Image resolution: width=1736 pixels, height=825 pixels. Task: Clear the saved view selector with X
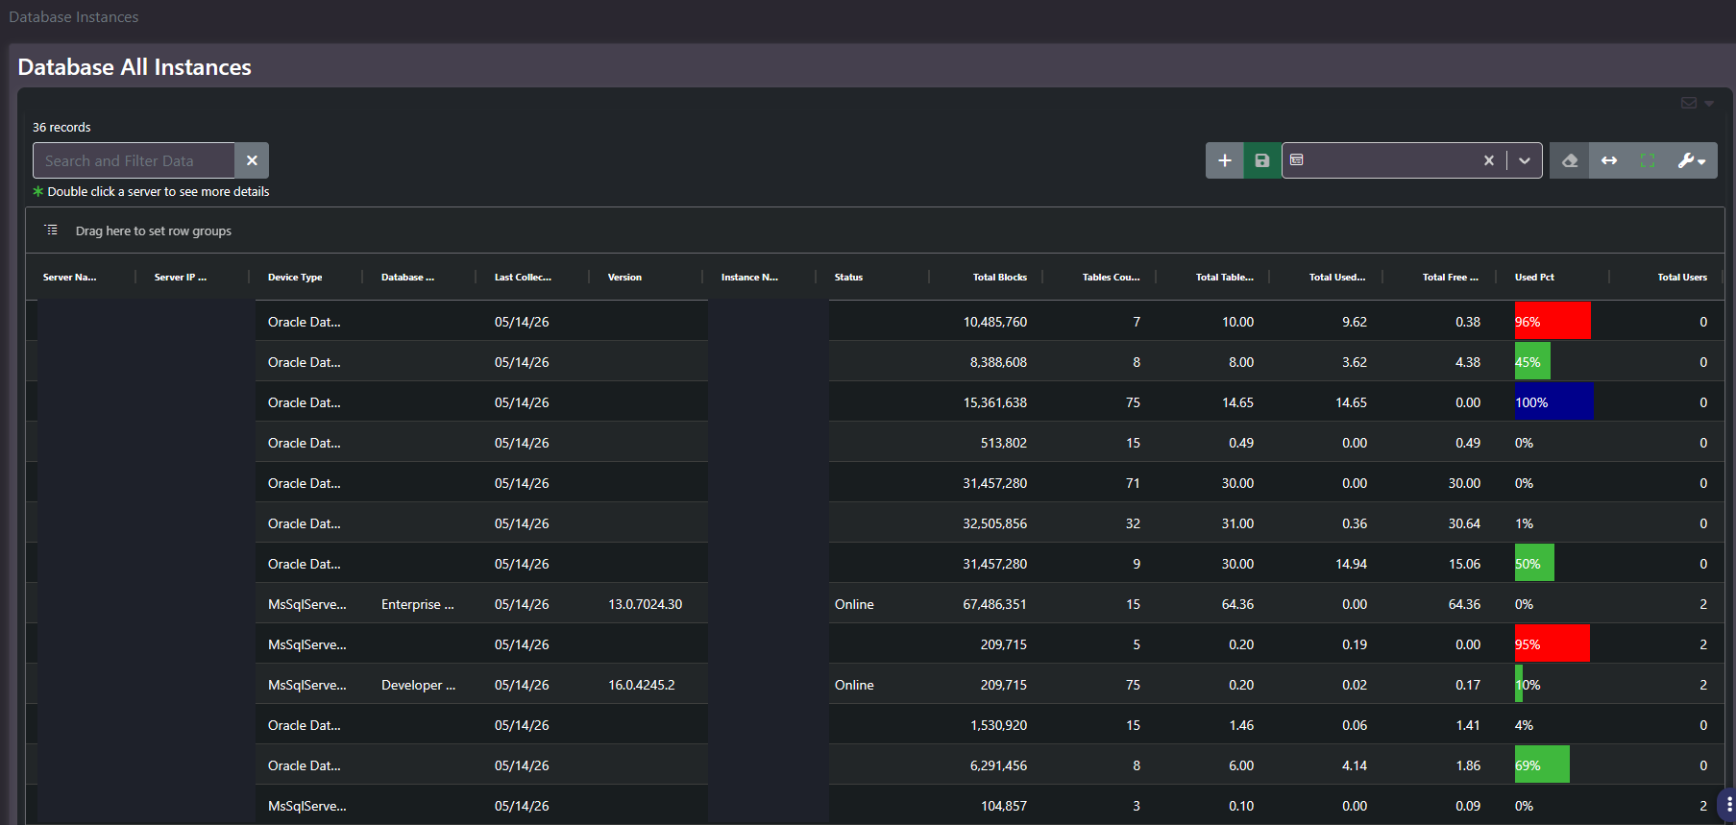tap(1489, 160)
